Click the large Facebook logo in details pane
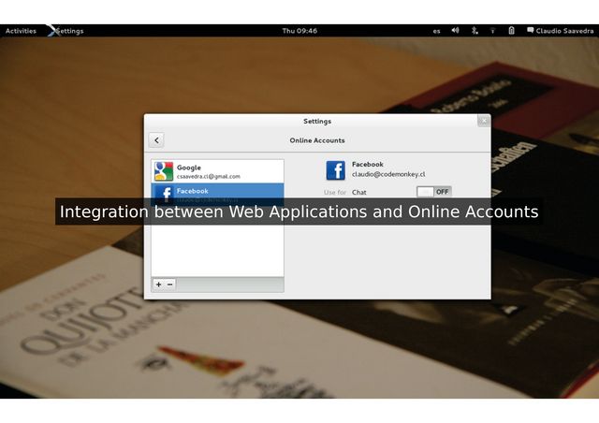Image resolution: width=599 pixels, height=423 pixels. [x=336, y=169]
